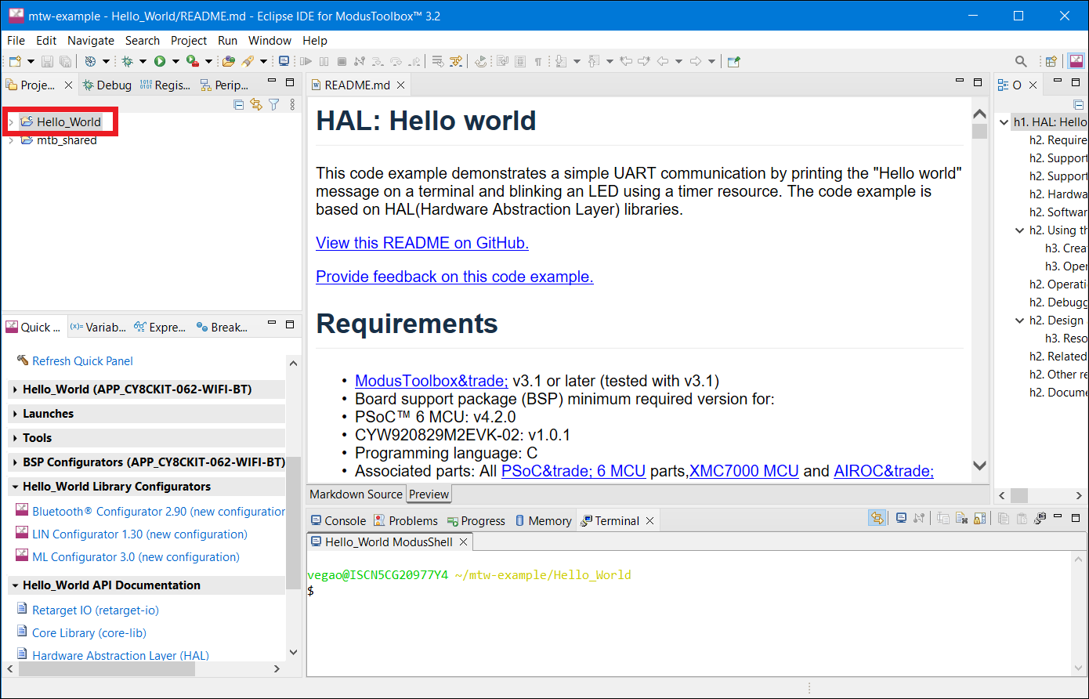Close the README.md editor tab
Screen dimensions: 1089x699
400,85
